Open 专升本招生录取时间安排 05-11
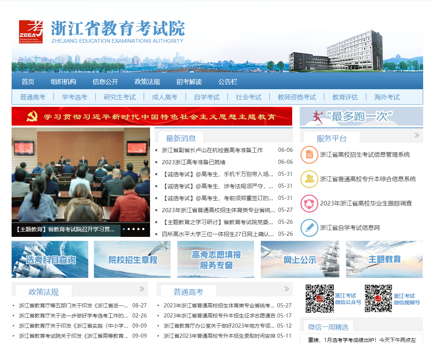 tap(220, 336)
